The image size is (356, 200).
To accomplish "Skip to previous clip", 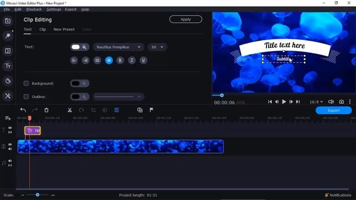I will tap(270, 102).
